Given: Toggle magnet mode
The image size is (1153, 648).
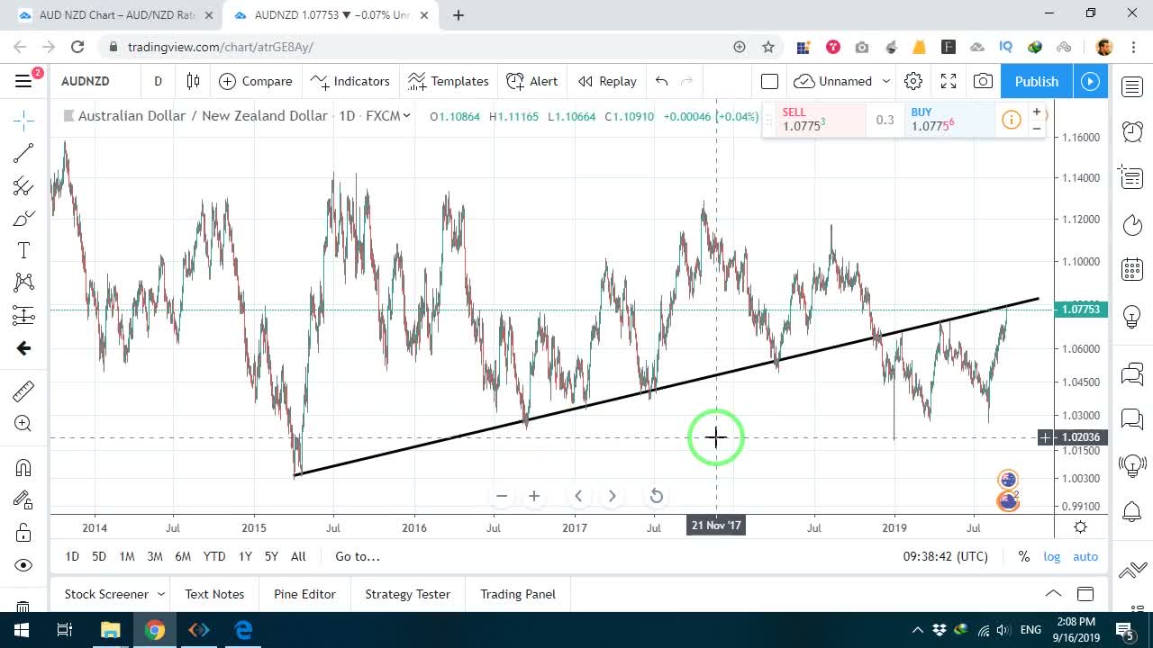Looking at the screenshot, I should (23, 467).
